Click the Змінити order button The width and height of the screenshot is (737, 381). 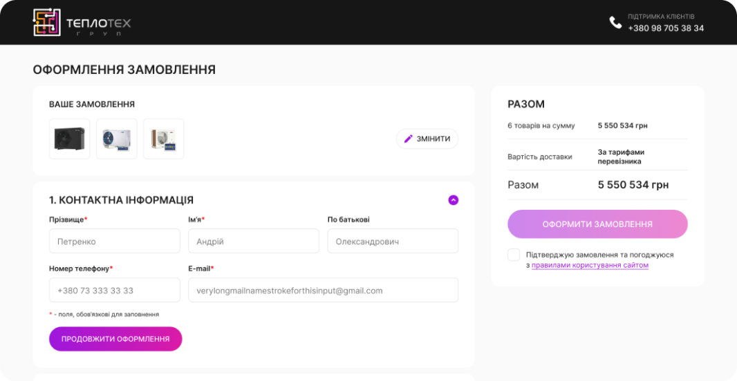coord(427,139)
